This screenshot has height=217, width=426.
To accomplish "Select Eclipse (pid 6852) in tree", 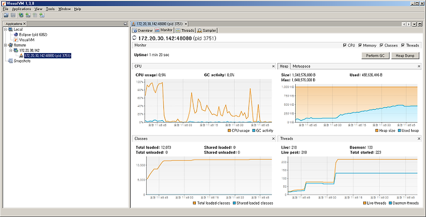I will (33, 34).
